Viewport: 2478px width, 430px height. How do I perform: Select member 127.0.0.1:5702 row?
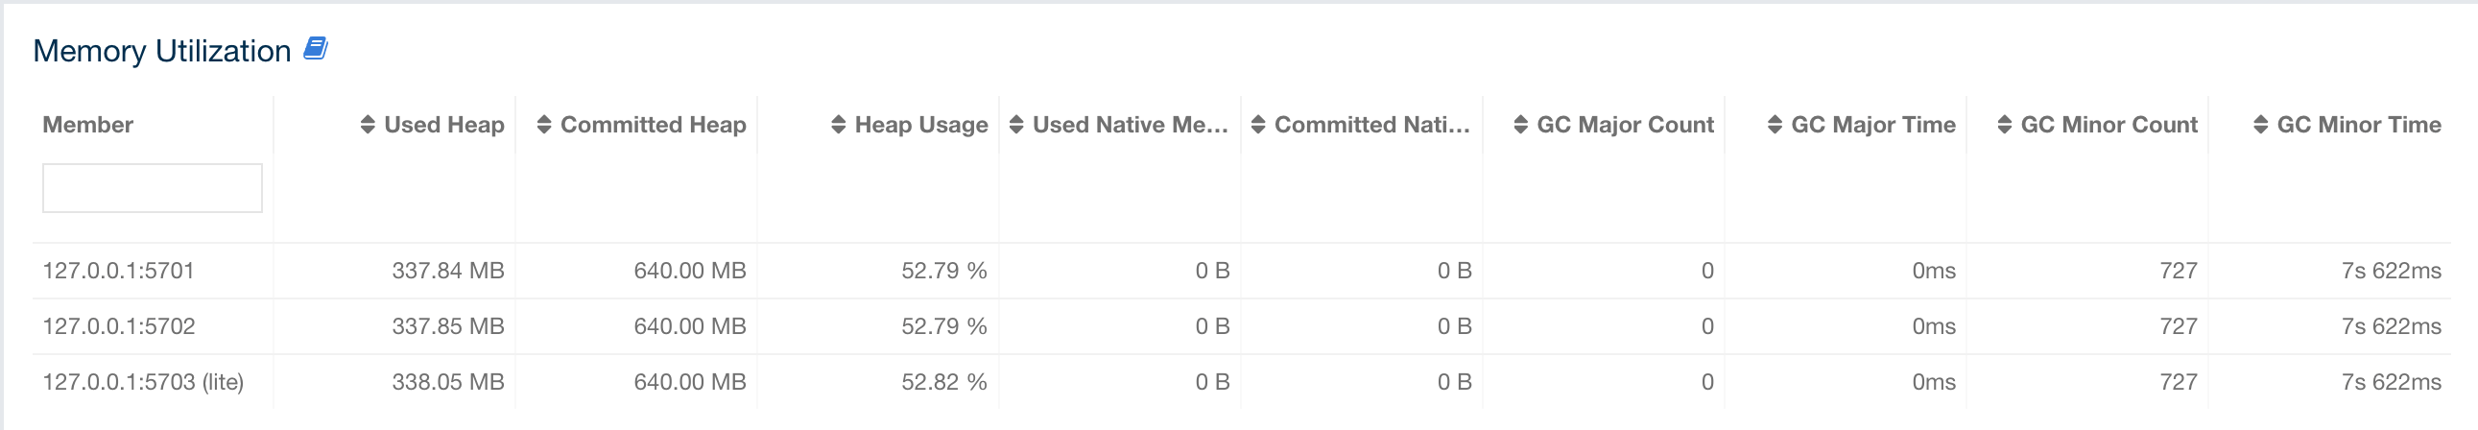(118, 327)
